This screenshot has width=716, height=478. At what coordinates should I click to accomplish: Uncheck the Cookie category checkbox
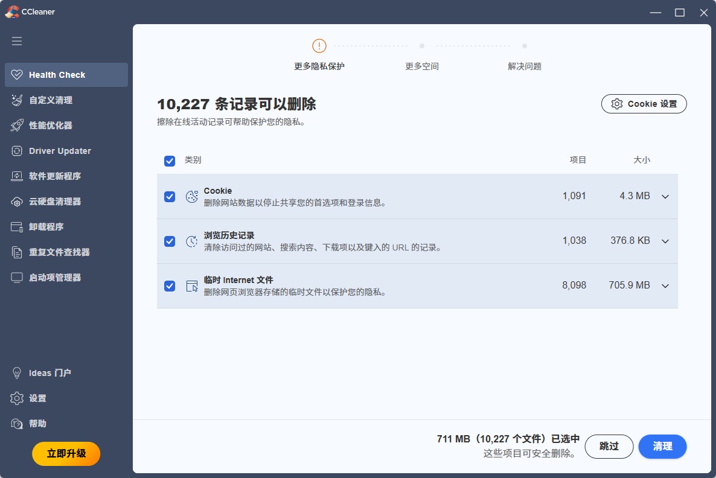[169, 196]
